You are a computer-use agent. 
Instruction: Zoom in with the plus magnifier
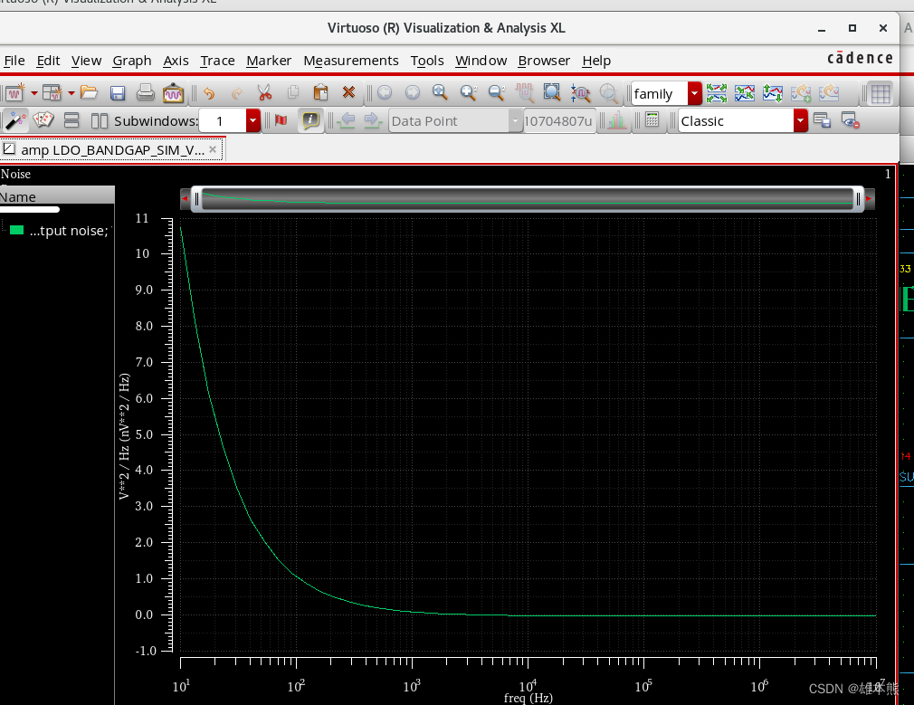pyautogui.click(x=468, y=92)
